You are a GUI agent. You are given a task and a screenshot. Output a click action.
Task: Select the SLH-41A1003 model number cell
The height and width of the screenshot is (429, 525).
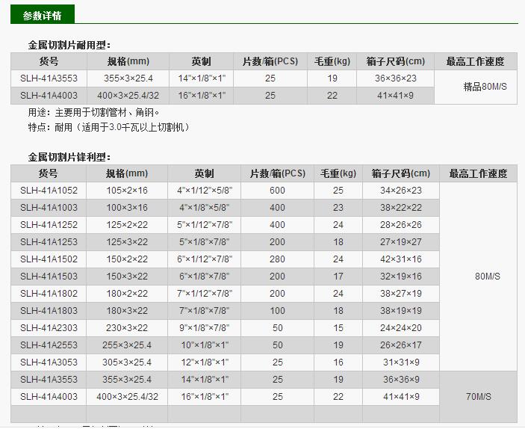click(49, 208)
